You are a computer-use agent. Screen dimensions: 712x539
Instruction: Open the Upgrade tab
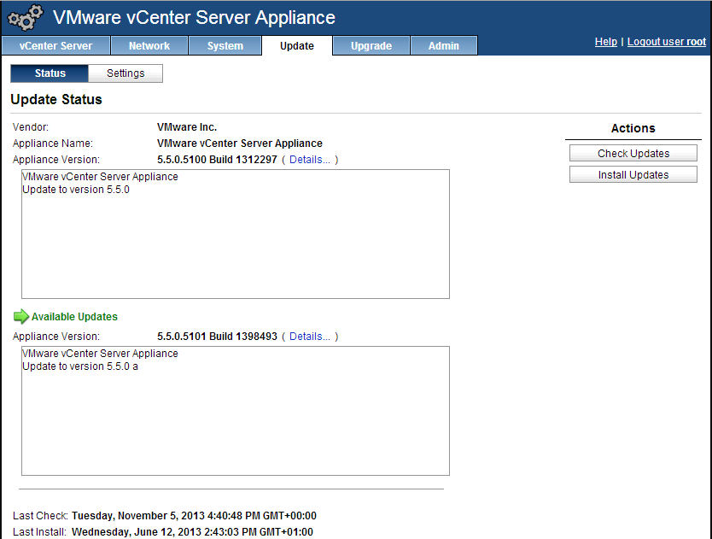point(371,46)
